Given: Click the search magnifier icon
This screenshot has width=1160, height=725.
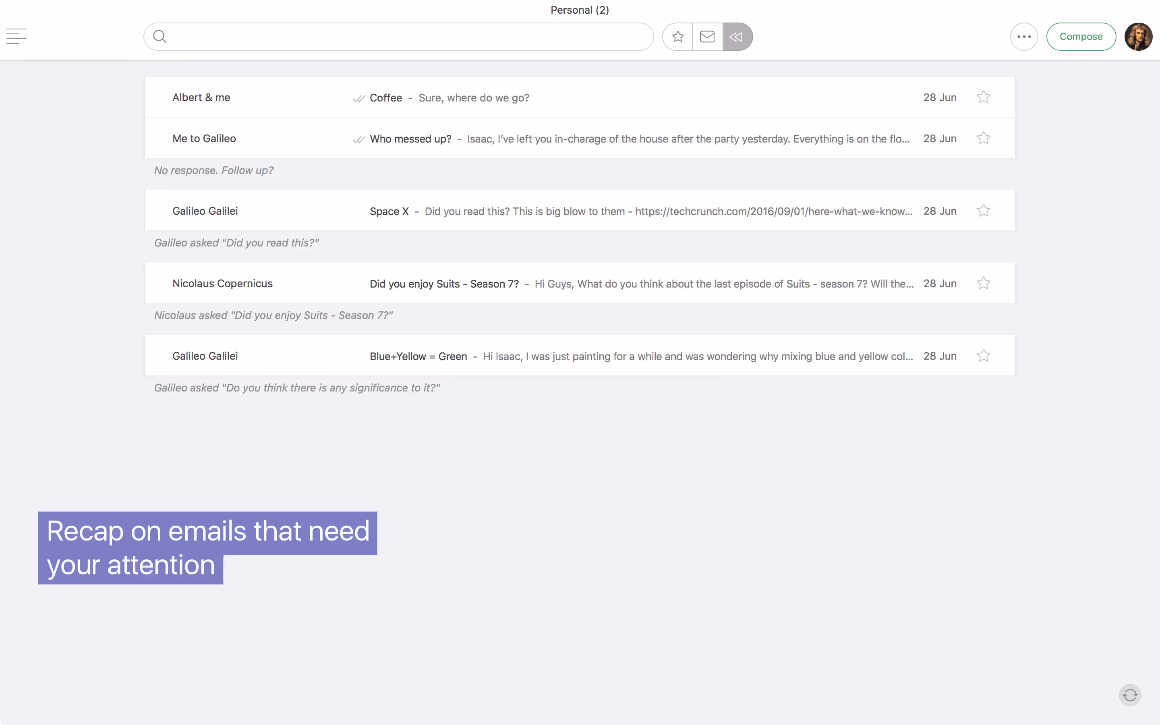Looking at the screenshot, I should (159, 36).
